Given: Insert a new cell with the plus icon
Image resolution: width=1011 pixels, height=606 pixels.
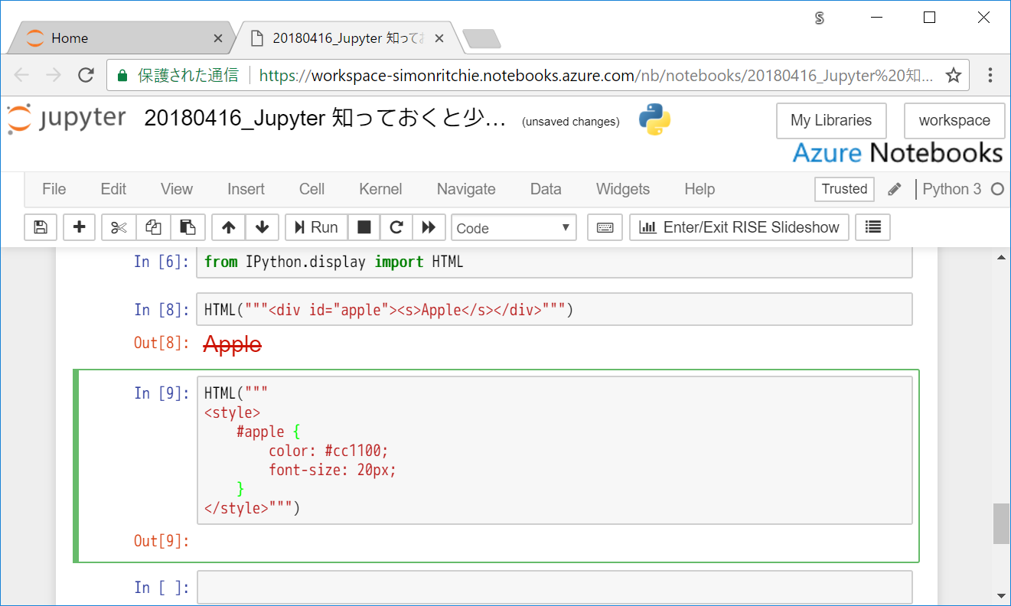Looking at the screenshot, I should pos(79,226).
